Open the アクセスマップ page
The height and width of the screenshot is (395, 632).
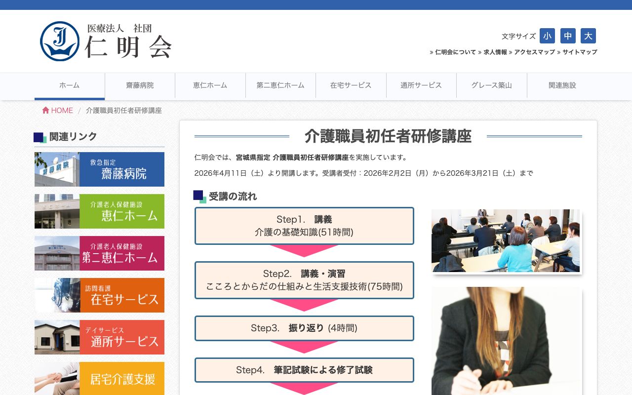point(534,52)
